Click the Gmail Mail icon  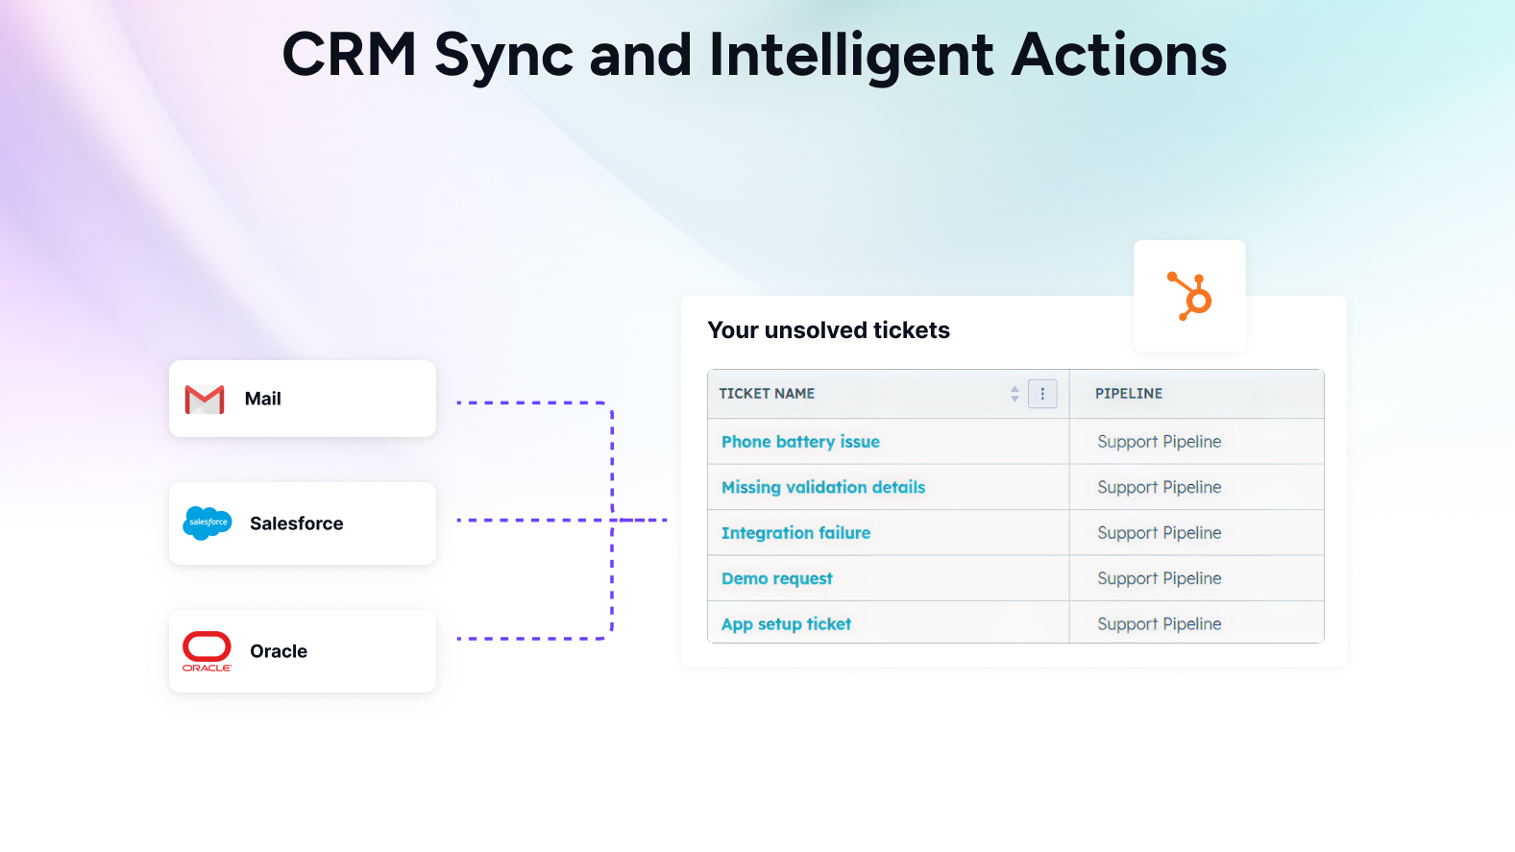pos(205,400)
